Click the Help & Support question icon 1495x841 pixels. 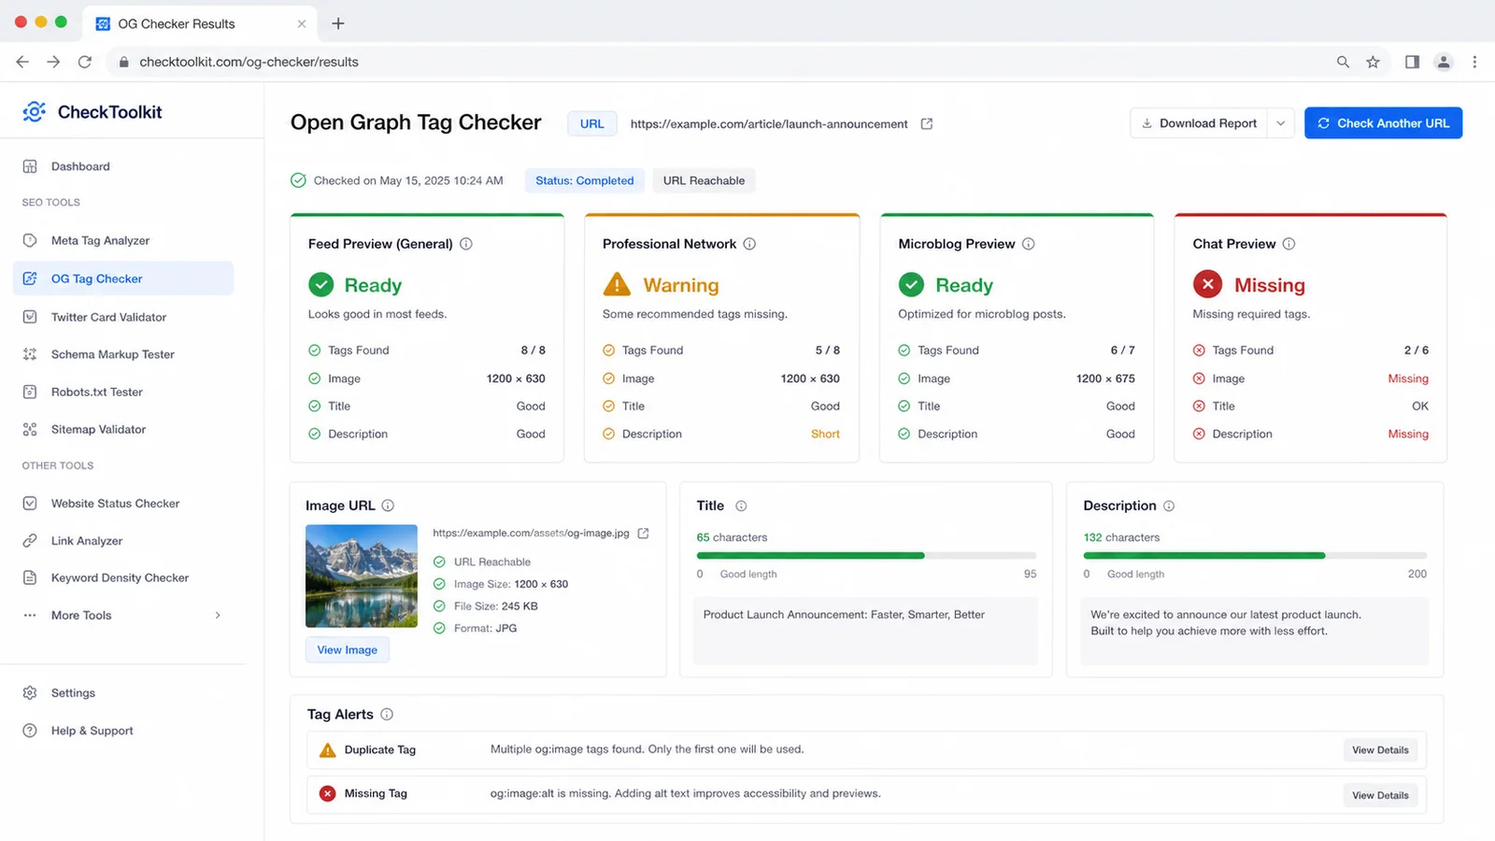[30, 731]
